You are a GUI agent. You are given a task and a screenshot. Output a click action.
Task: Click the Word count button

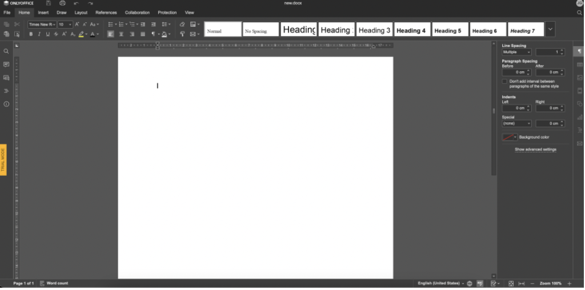[x=54, y=283]
